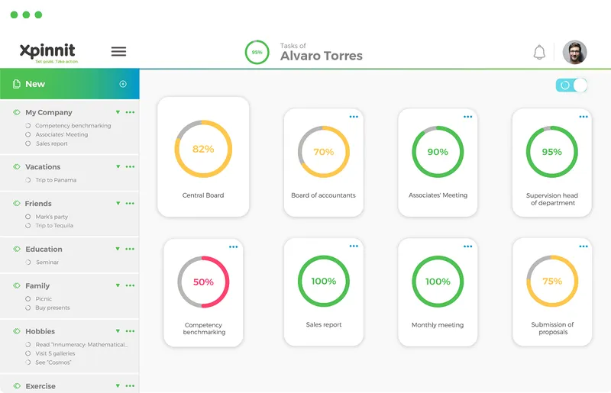Open Exercise options dots
This screenshot has width=611, height=393.
click(130, 386)
